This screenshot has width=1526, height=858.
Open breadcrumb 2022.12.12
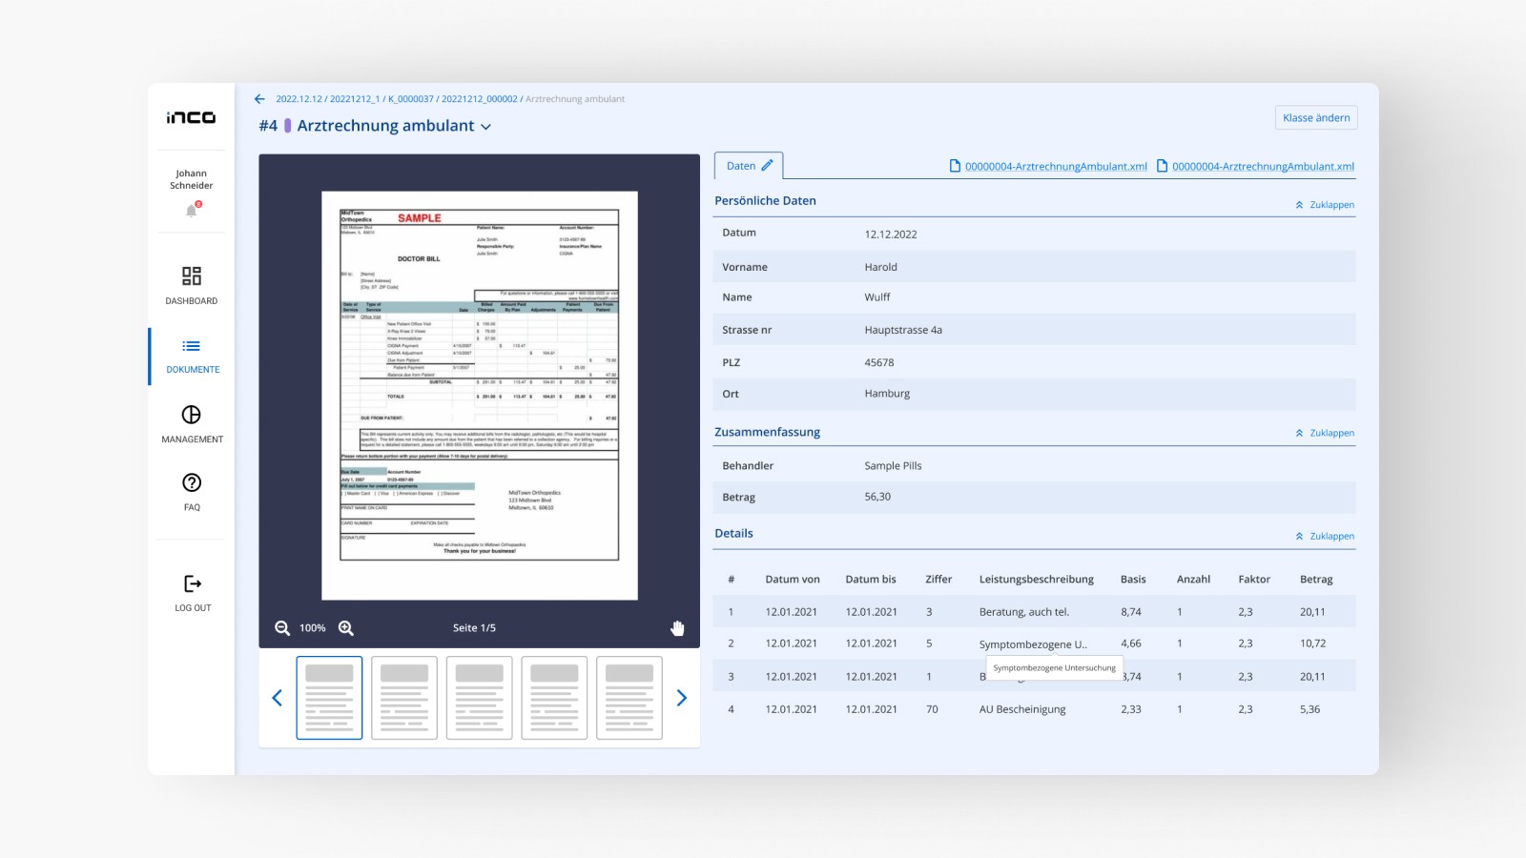(299, 99)
